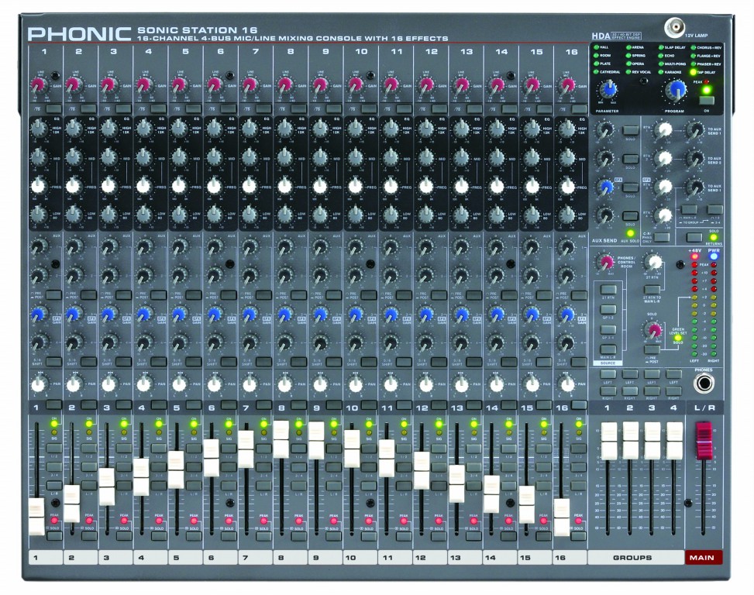This screenshot has height=595, width=754.
Task: Grab the channel 8 fader cap
Action: (281, 439)
